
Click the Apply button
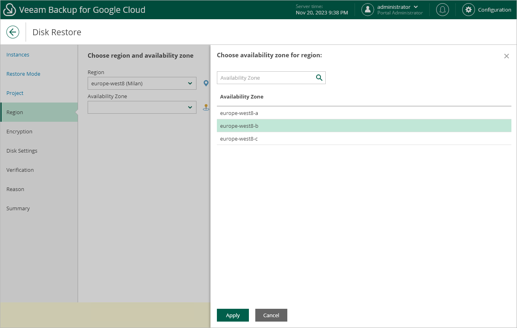pyautogui.click(x=233, y=315)
